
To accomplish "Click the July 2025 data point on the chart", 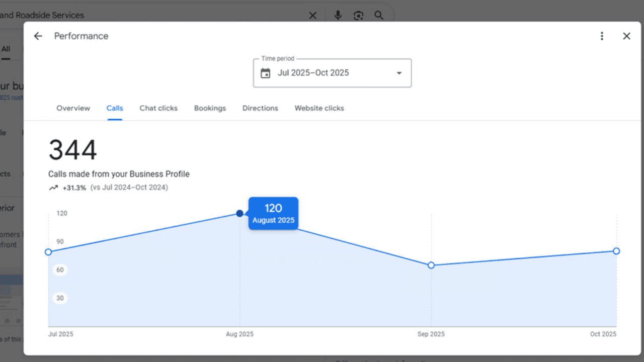I will (x=48, y=252).
